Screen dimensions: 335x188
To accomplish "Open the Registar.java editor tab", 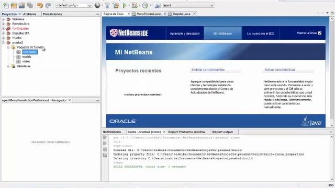I will click(x=181, y=14).
